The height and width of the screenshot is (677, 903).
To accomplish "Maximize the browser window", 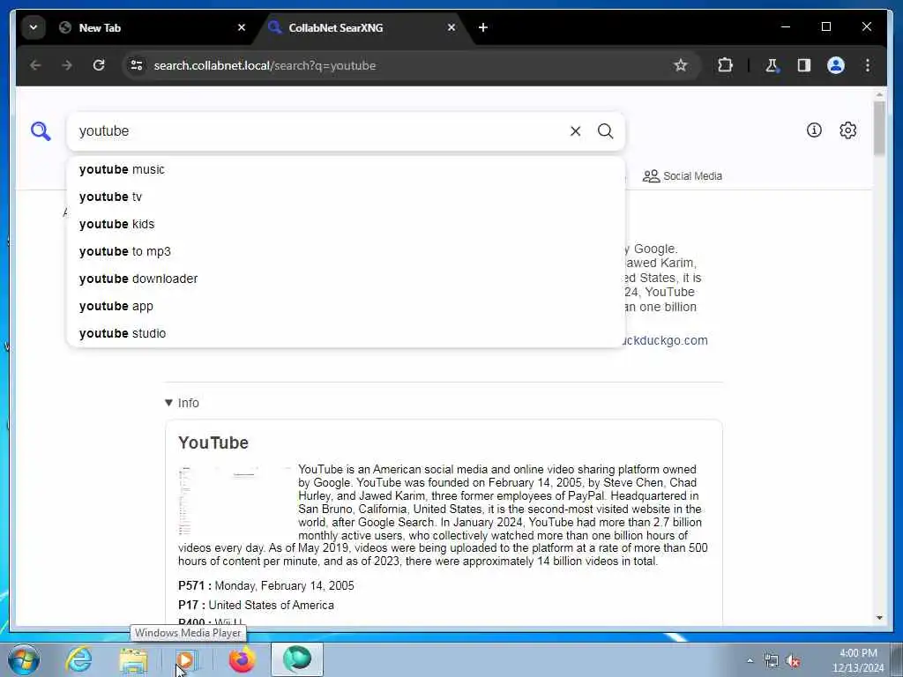I will click(x=825, y=26).
